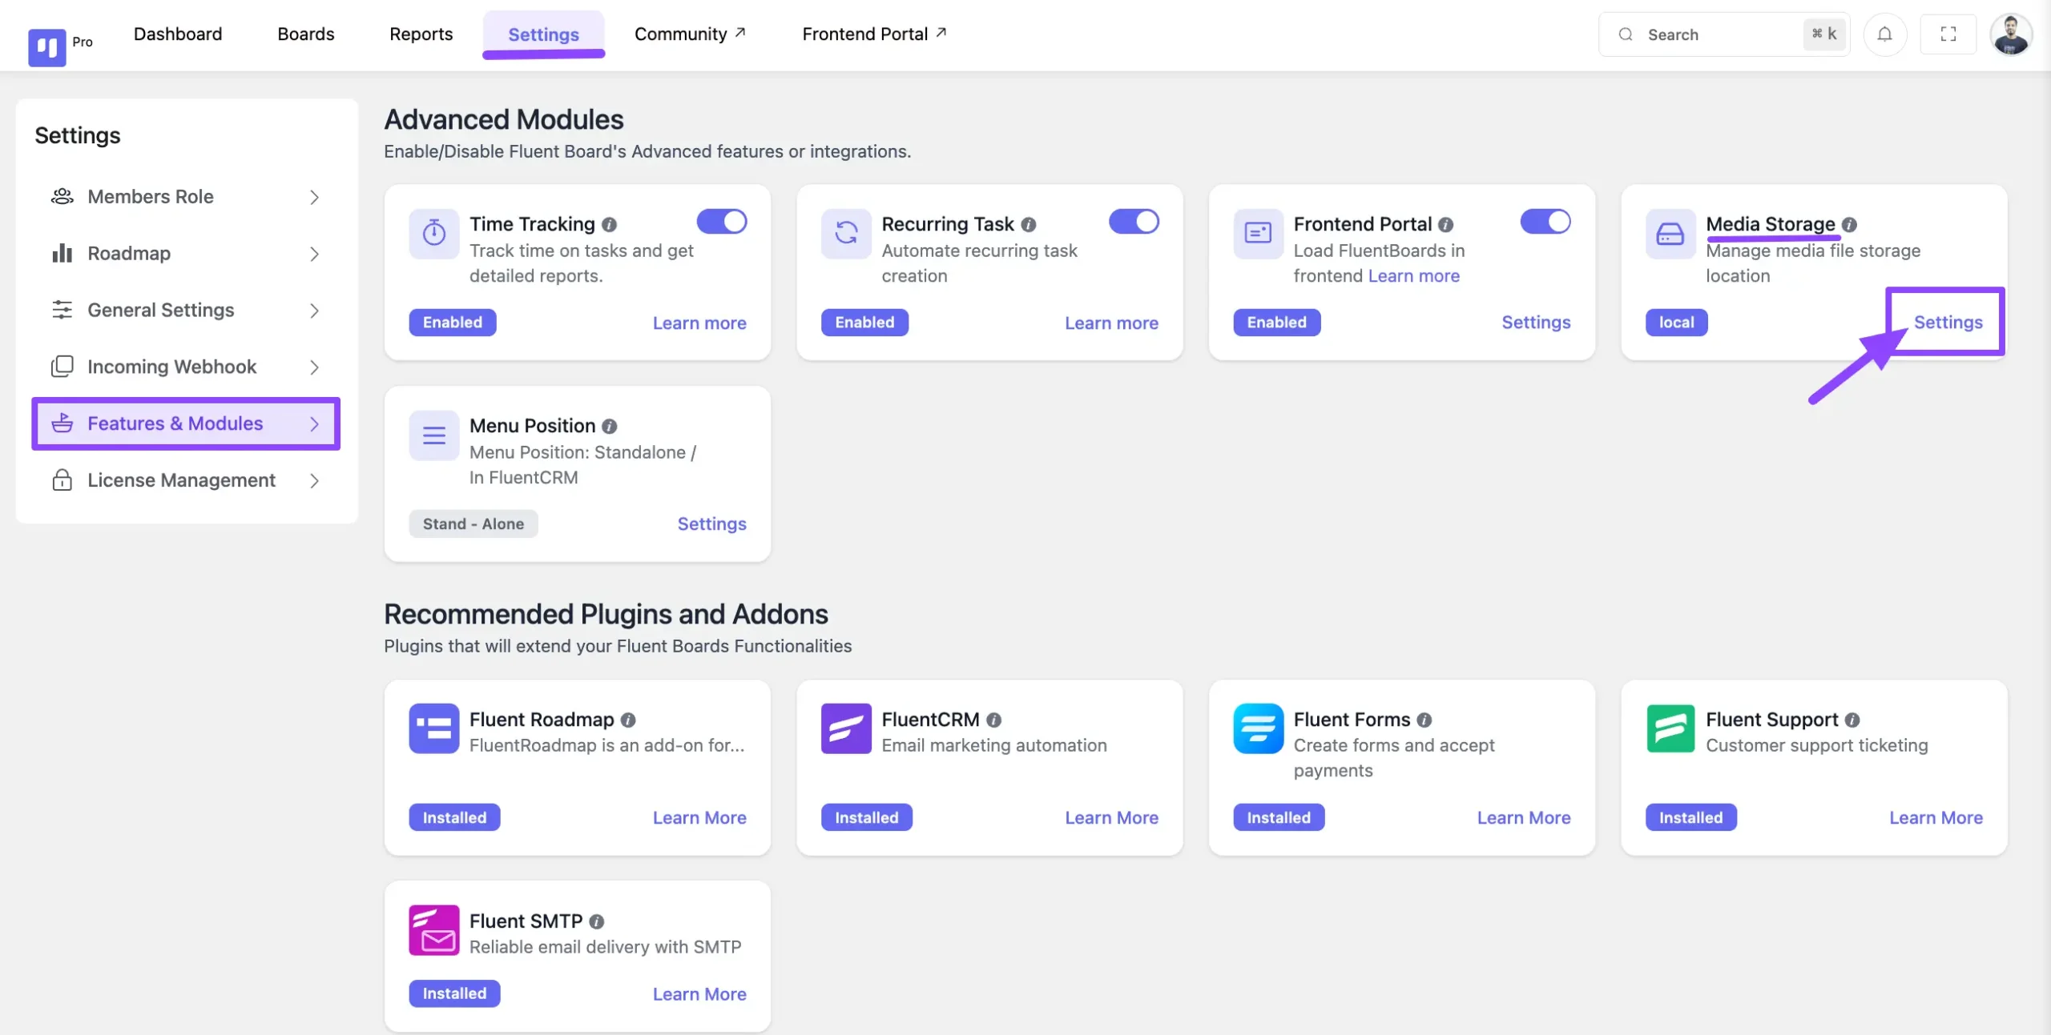The image size is (2051, 1035).
Task: Open Frontend Portal card Settings link
Action: point(1536,322)
